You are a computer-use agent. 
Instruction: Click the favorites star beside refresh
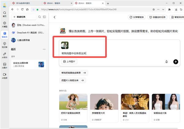pos(27,10)
